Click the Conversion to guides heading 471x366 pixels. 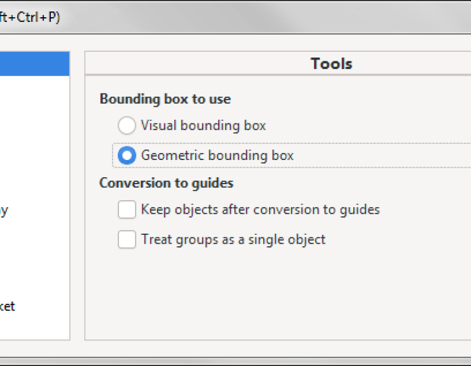click(x=166, y=183)
